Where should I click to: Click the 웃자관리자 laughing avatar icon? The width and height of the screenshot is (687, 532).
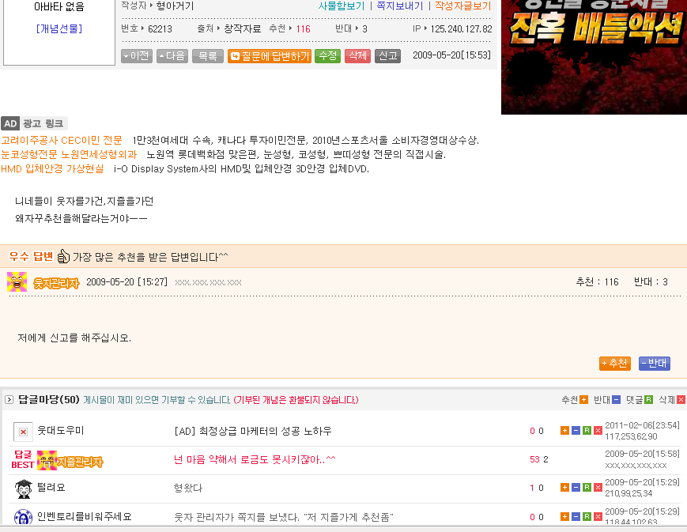[x=17, y=281]
